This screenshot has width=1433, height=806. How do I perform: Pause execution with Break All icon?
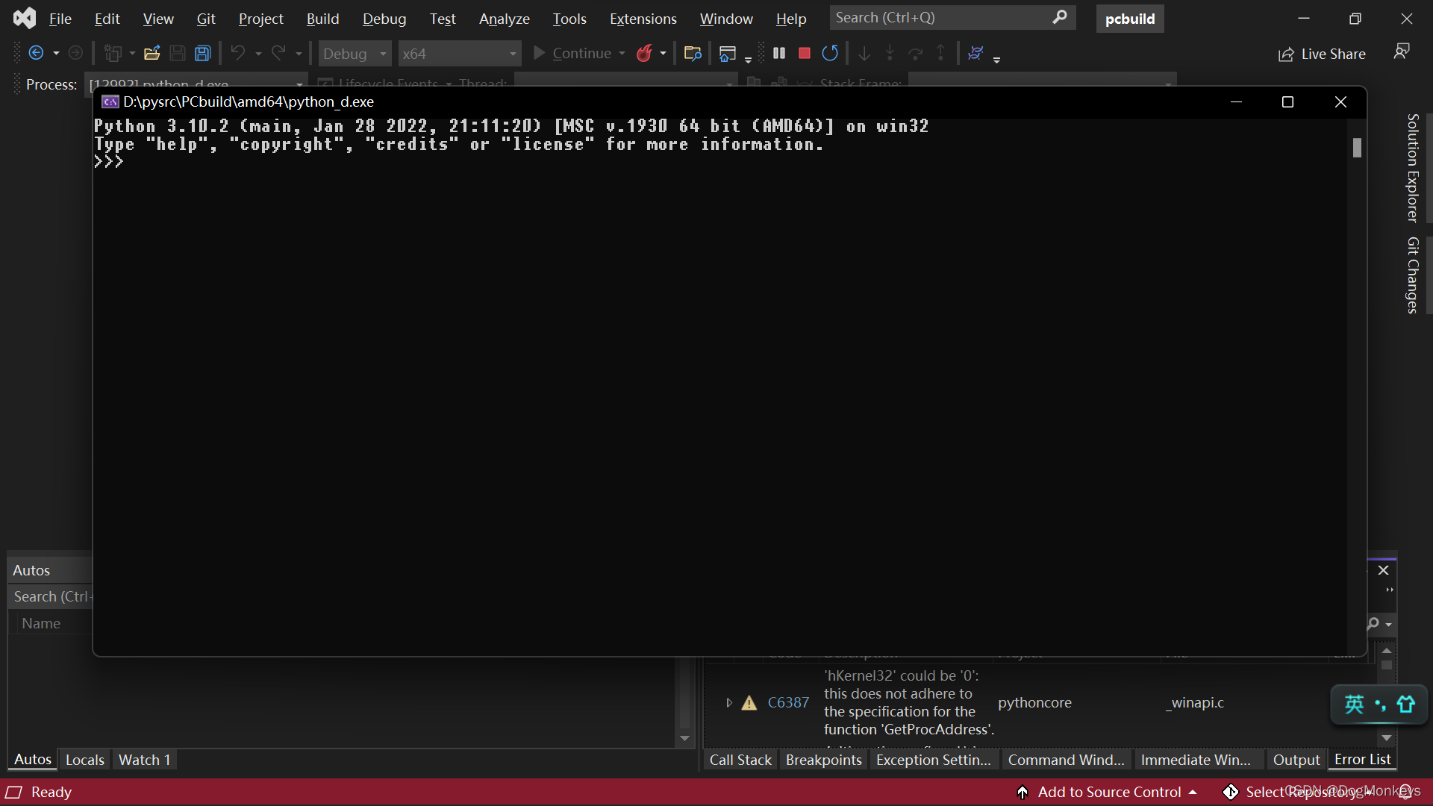[x=778, y=53]
